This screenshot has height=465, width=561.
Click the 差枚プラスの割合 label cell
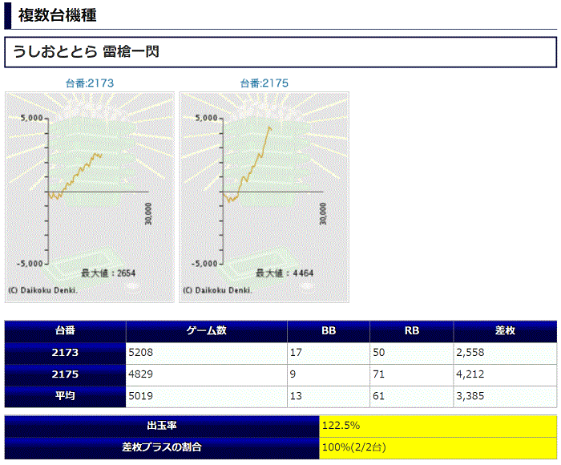tap(162, 447)
